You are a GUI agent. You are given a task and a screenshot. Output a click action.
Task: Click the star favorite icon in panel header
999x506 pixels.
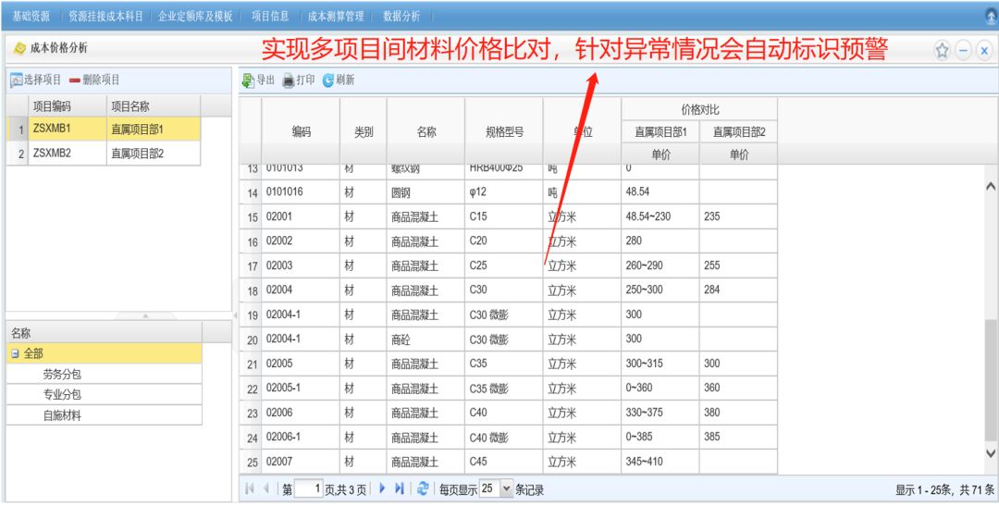click(x=942, y=50)
